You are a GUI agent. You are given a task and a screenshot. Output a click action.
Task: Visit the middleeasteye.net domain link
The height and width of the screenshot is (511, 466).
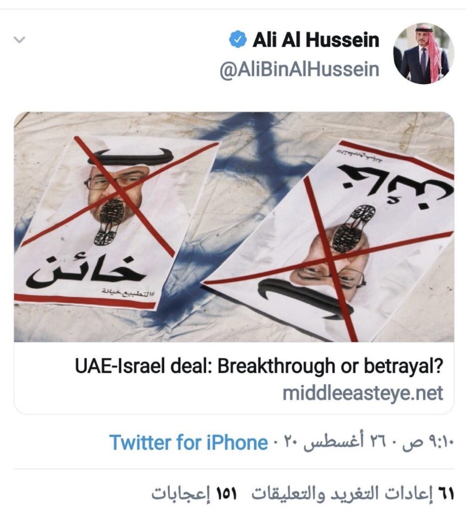363,393
